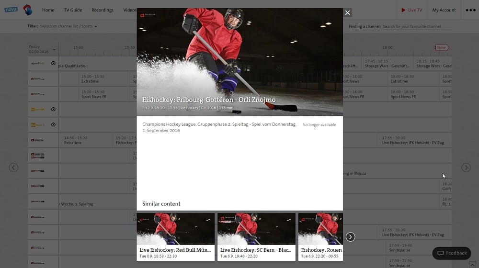Select the 15:00 time label

point(78,47)
